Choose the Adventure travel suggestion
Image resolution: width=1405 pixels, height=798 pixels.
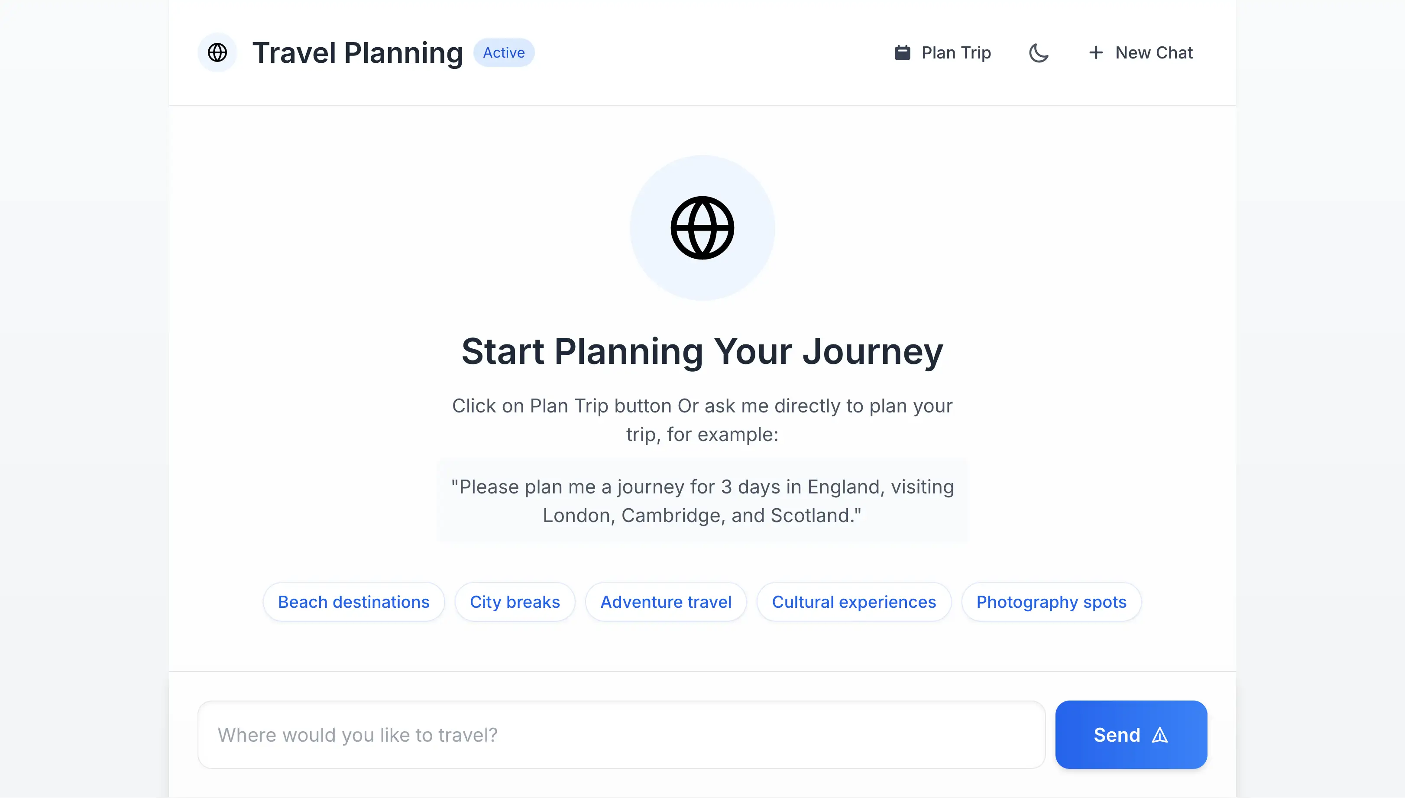[x=666, y=601]
